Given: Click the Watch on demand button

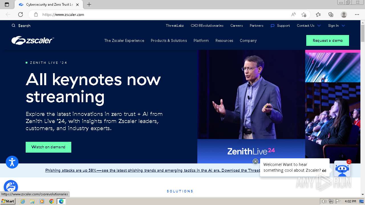Looking at the screenshot, I should tap(48, 147).
